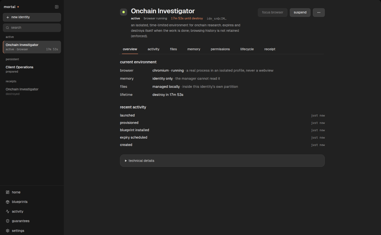Click '17m 53s until destroy' status text
Viewport: 381px width, 235px height.
coord(187,18)
